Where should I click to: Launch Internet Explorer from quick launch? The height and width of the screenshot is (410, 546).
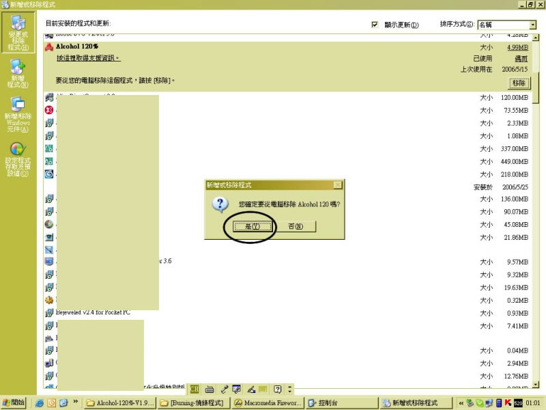[x=40, y=403]
